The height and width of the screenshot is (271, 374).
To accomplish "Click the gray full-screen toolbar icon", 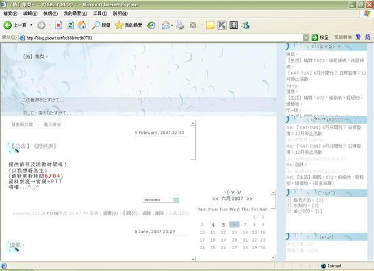I will click(193, 25).
